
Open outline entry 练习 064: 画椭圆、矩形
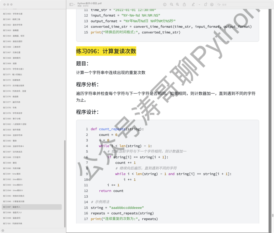(14, 36)
